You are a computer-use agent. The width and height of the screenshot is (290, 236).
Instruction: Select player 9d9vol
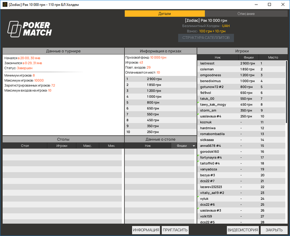tap(241, 93)
